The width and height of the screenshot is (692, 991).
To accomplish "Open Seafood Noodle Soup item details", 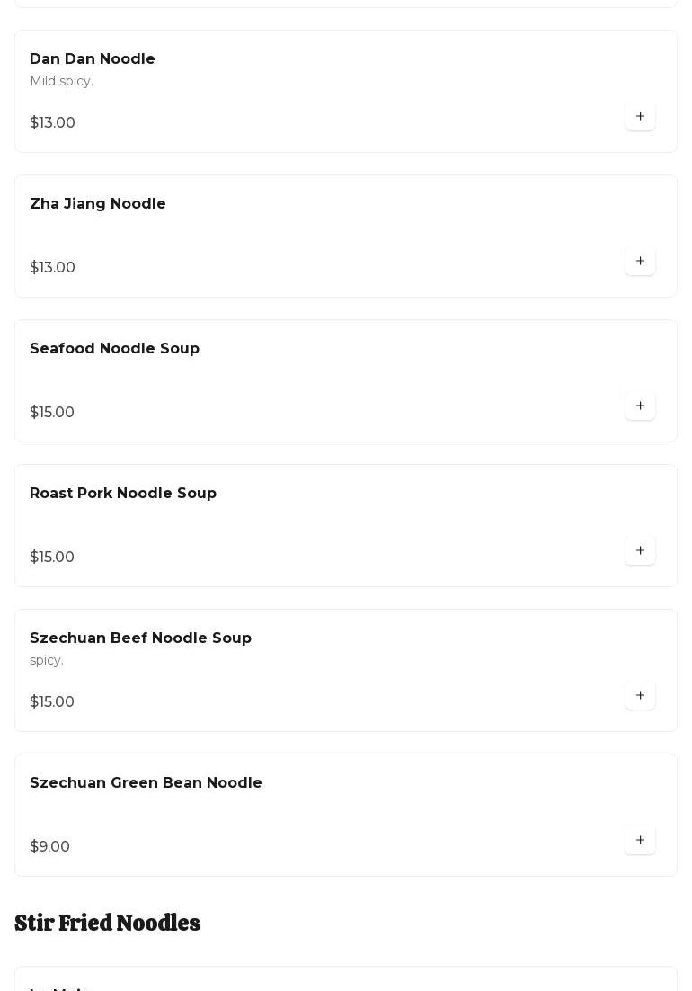I will point(114,349).
